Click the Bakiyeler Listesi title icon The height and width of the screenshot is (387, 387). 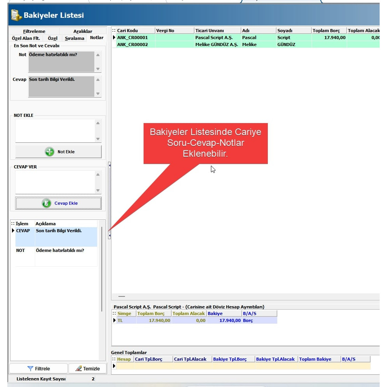point(16,15)
